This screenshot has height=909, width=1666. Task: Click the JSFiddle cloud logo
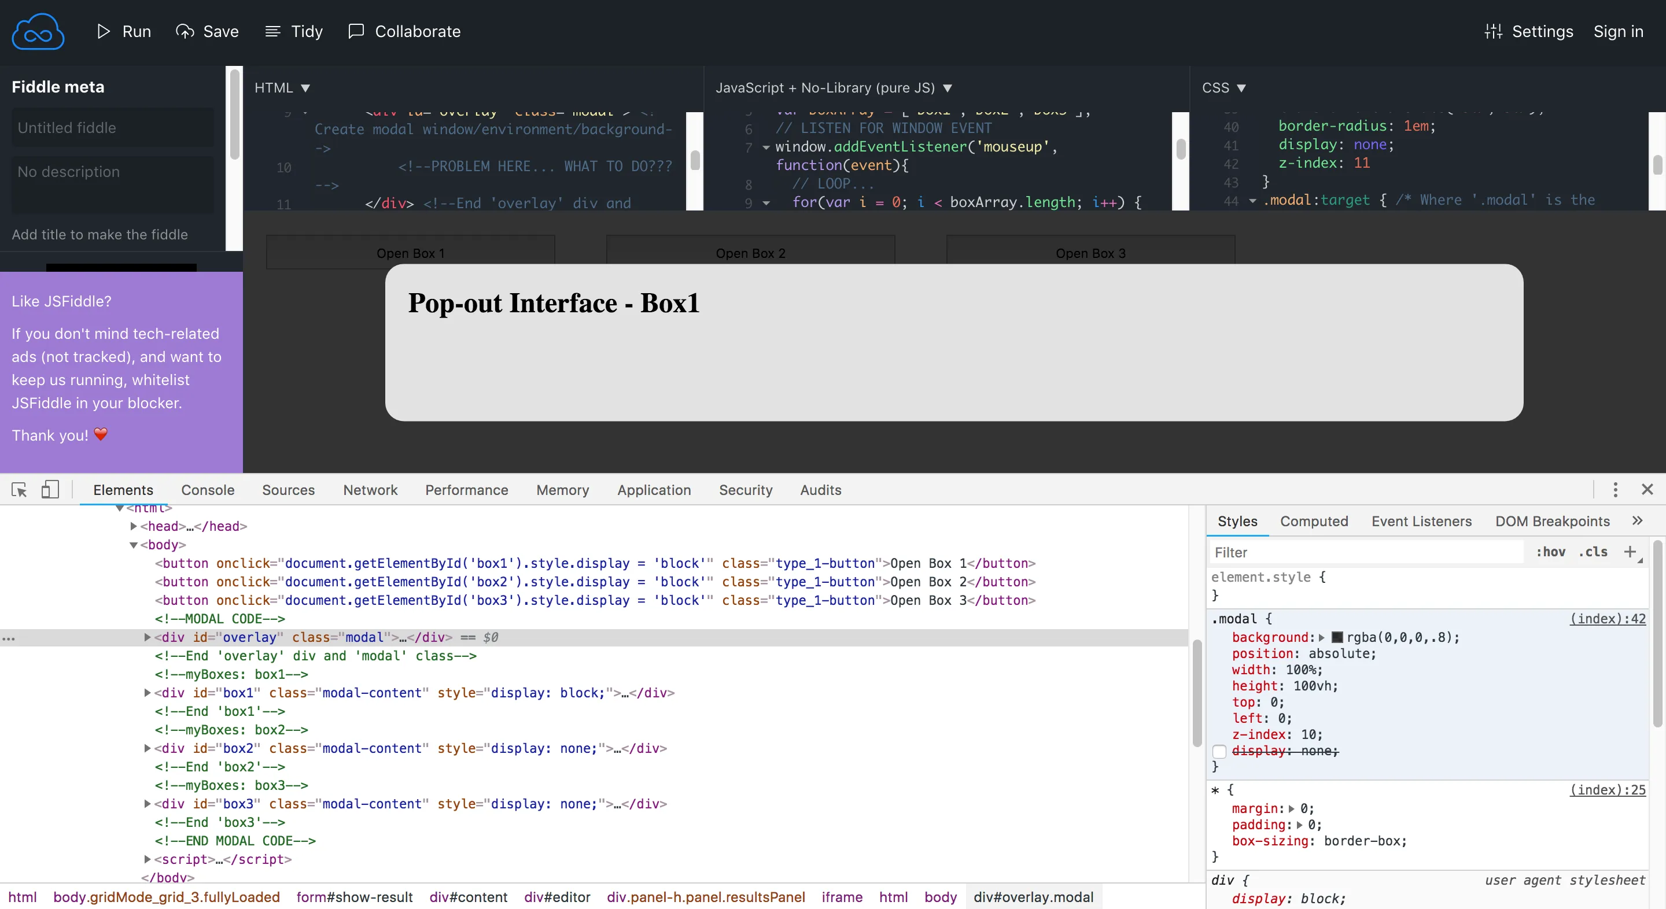point(38,32)
